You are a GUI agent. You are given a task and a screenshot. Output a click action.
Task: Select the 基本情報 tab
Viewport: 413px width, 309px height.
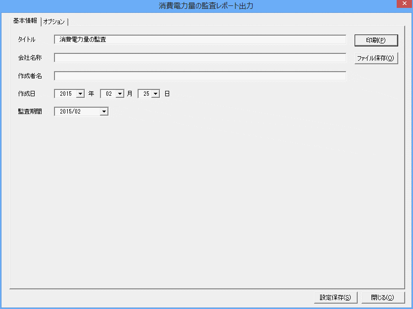click(x=25, y=21)
